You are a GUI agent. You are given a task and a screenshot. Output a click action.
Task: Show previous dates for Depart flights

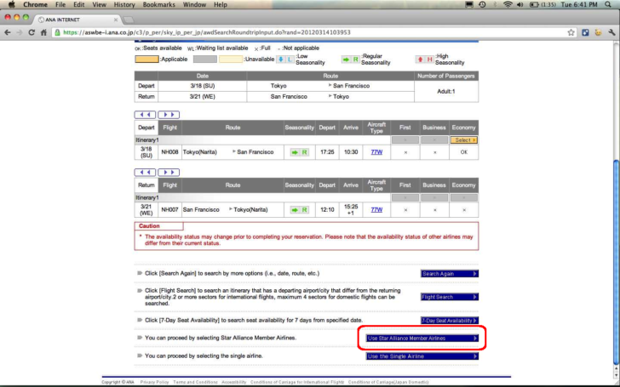(145, 115)
